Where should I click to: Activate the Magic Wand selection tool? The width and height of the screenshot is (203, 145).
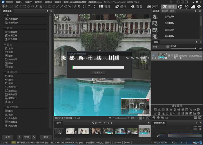pos(37,6)
